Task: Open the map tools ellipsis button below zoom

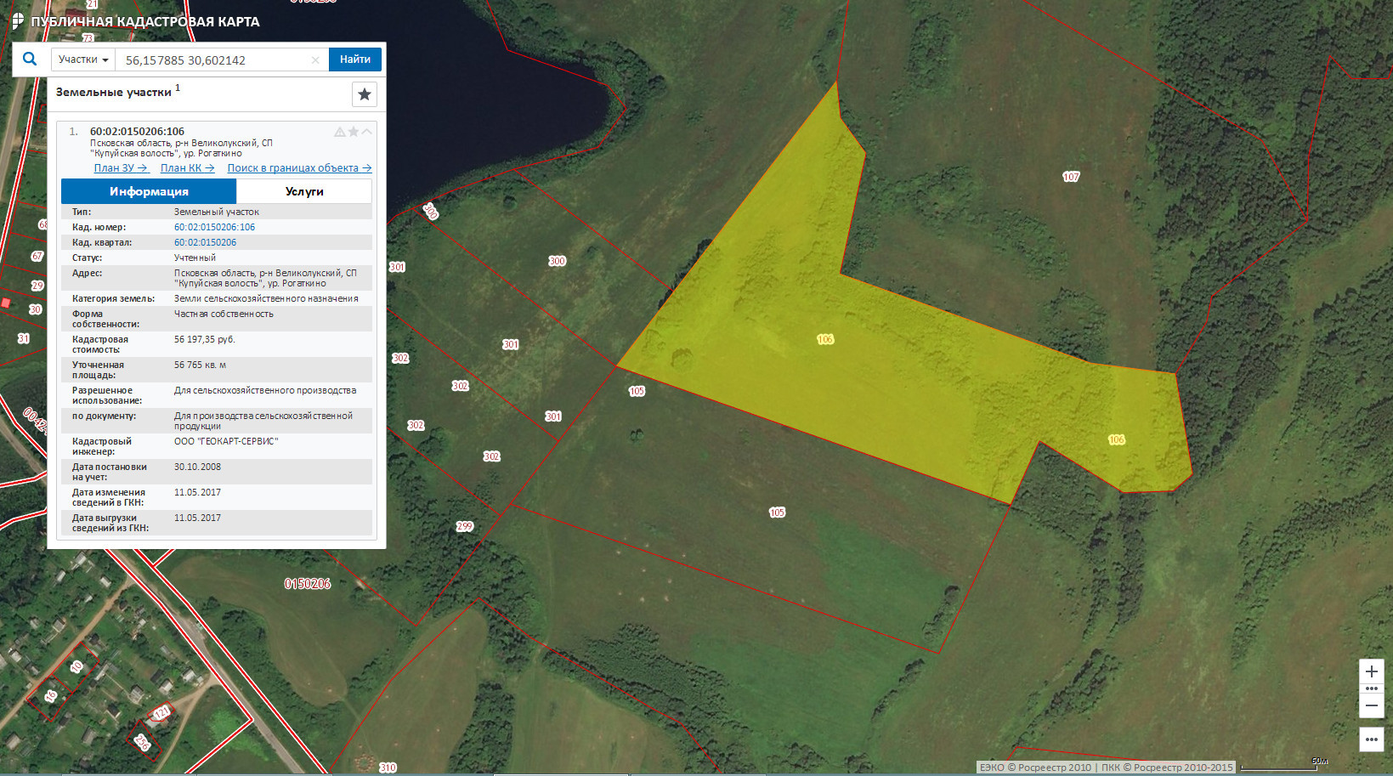Action: [1371, 739]
